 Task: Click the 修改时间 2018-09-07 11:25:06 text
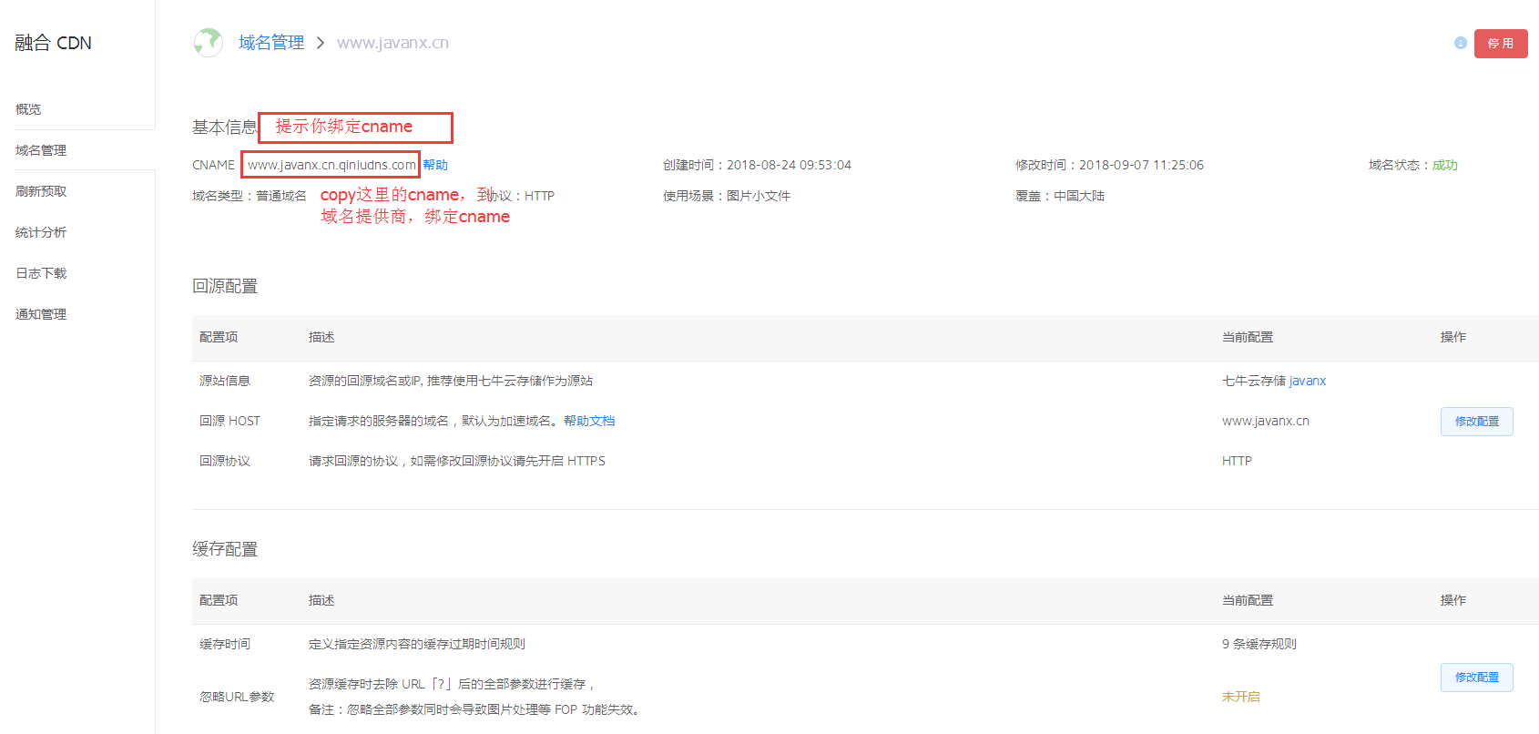[1109, 165]
